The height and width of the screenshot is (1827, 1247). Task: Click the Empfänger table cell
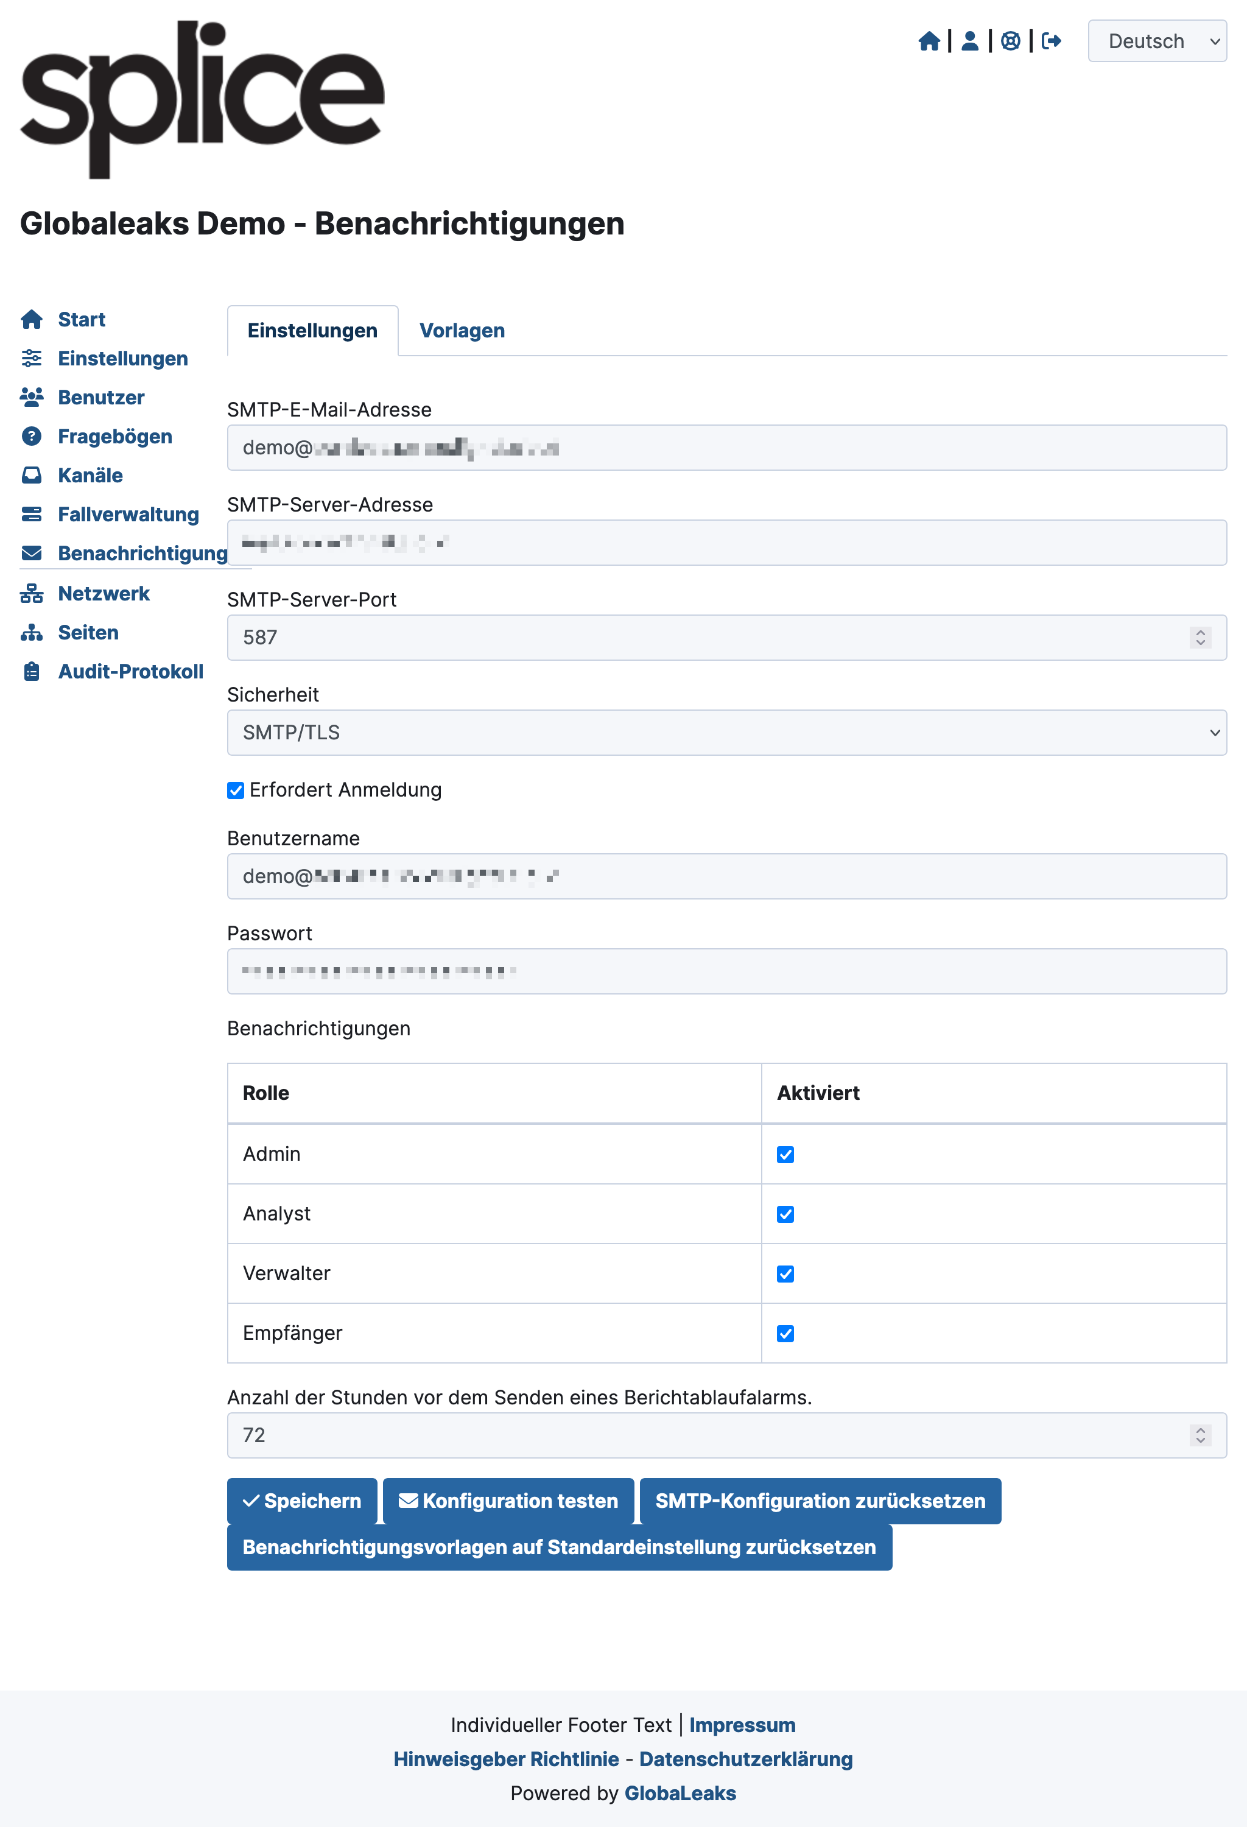coord(494,1333)
